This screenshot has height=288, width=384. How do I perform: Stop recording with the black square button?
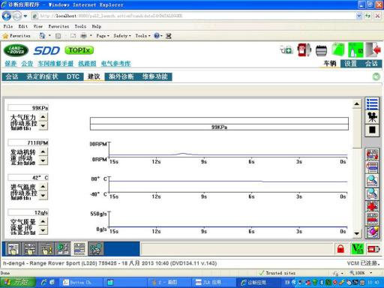[x=372, y=130]
